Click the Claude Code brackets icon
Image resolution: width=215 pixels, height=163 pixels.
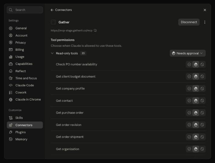pyautogui.click(x=11, y=85)
